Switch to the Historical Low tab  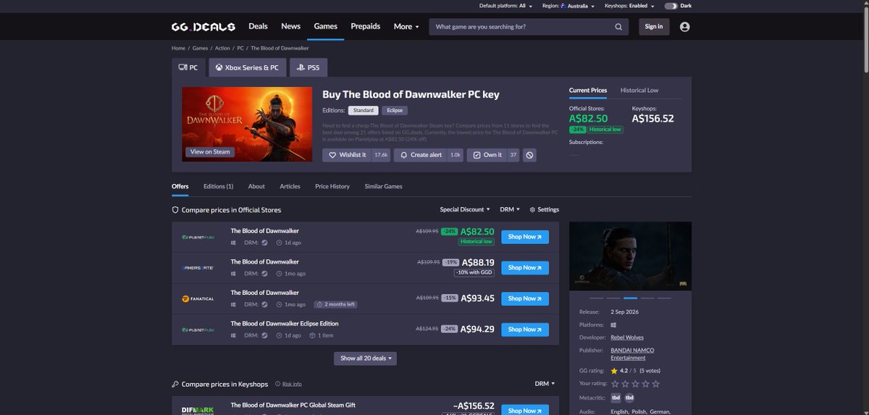coord(639,91)
